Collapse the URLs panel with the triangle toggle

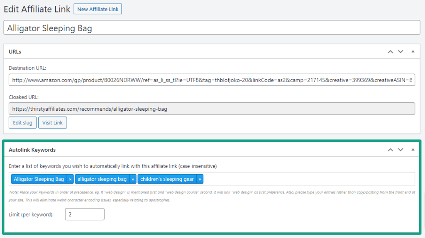pyautogui.click(x=413, y=51)
